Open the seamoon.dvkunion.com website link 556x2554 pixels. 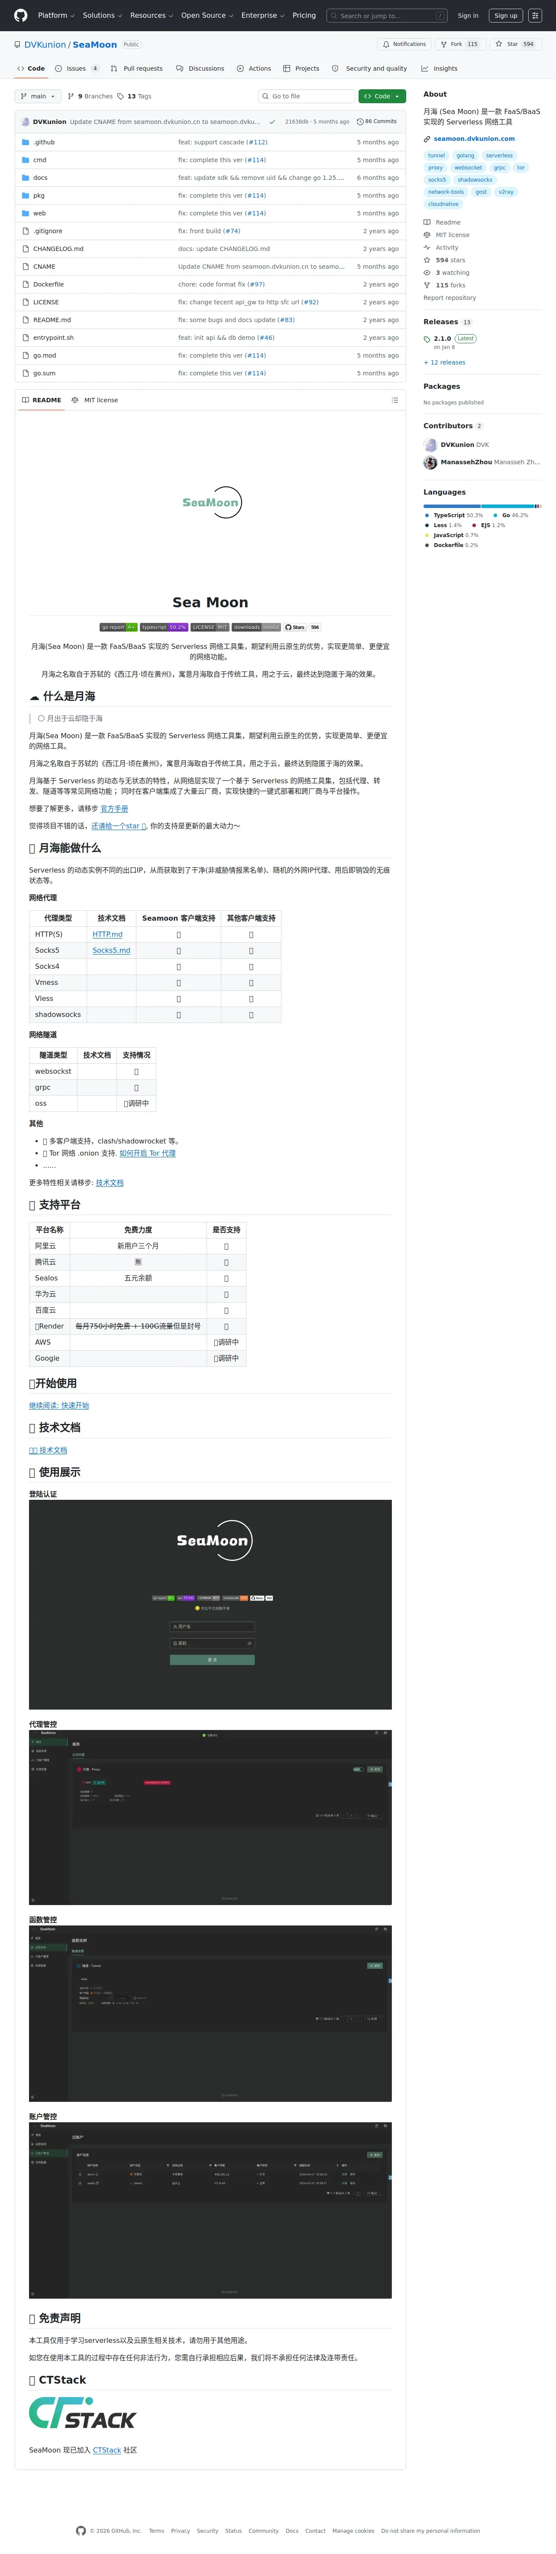pos(474,139)
